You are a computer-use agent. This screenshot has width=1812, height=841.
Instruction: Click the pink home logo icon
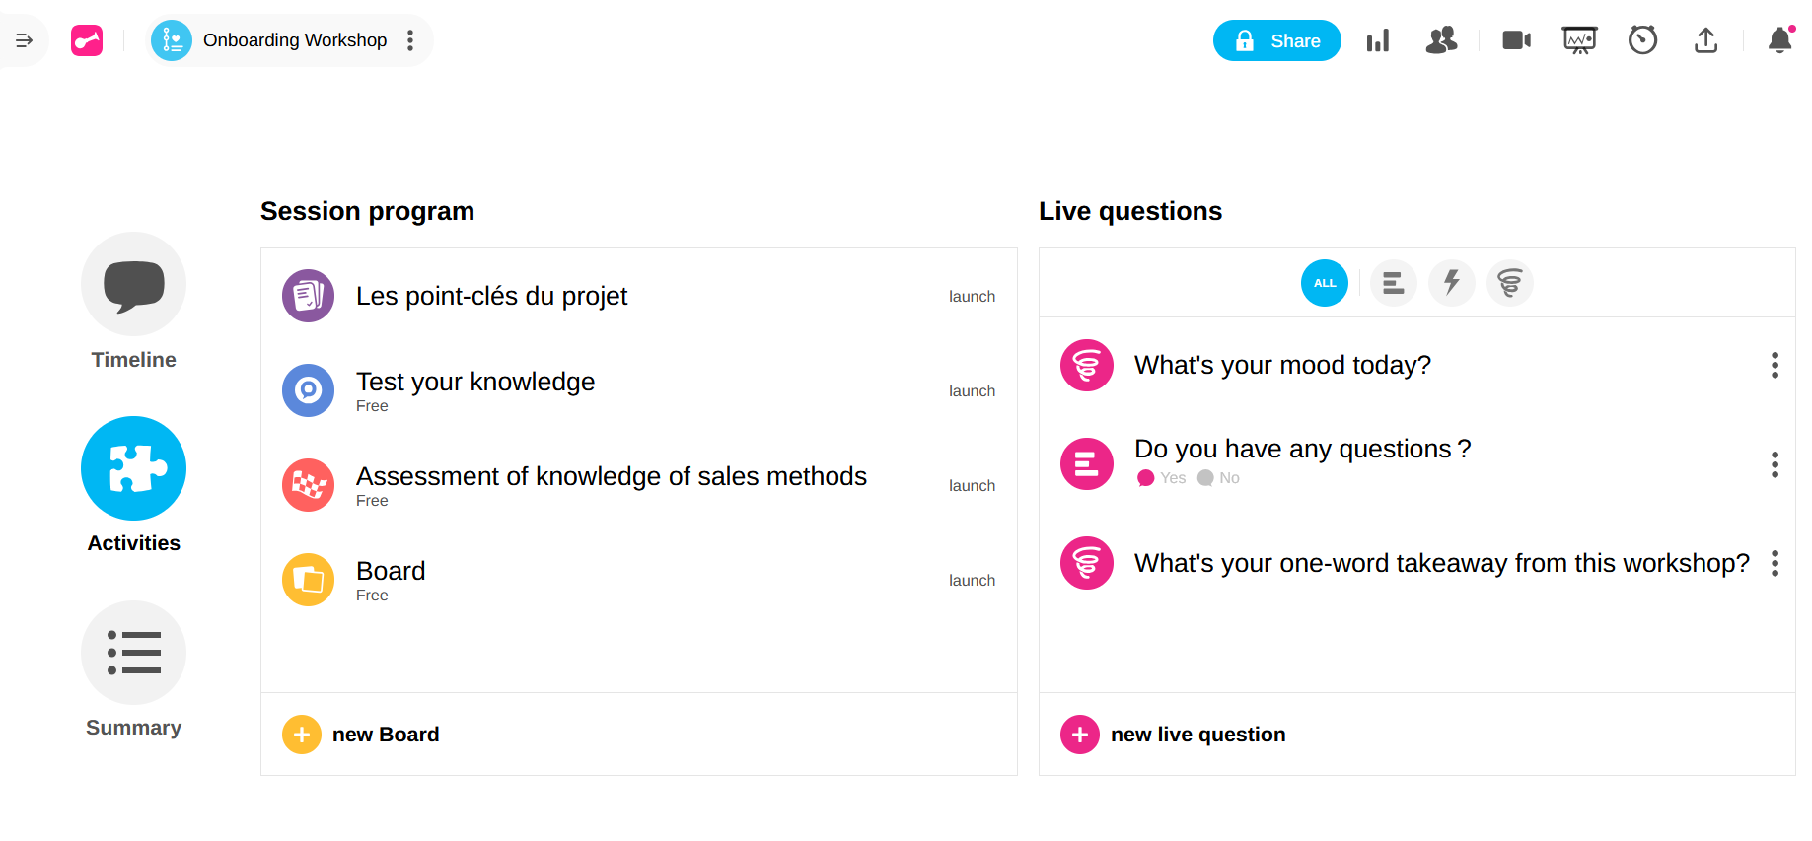point(87,40)
